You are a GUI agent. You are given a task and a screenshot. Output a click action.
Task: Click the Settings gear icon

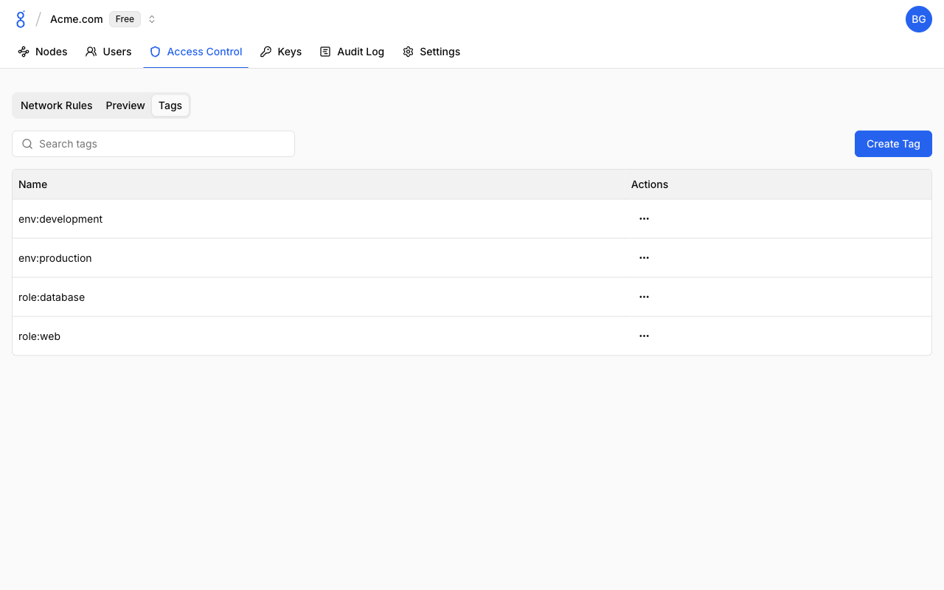coord(408,52)
